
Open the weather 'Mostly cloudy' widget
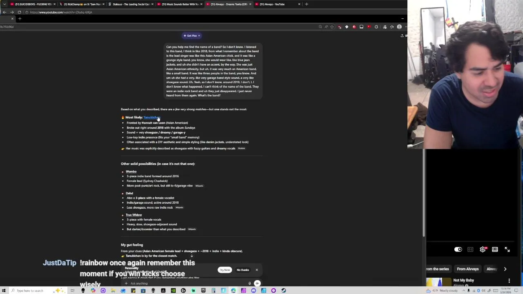[442, 291]
